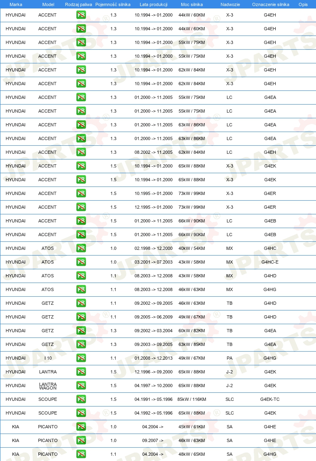Click the Moc silnika column header
Screen dimensions: 316x461
pyautogui.click(x=192, y=4)
